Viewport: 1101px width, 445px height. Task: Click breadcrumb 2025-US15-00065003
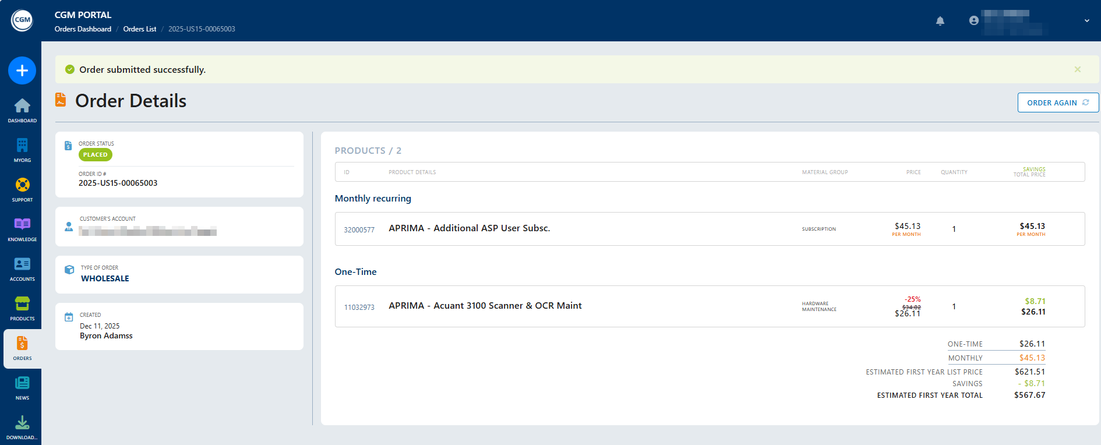point(202,29)
